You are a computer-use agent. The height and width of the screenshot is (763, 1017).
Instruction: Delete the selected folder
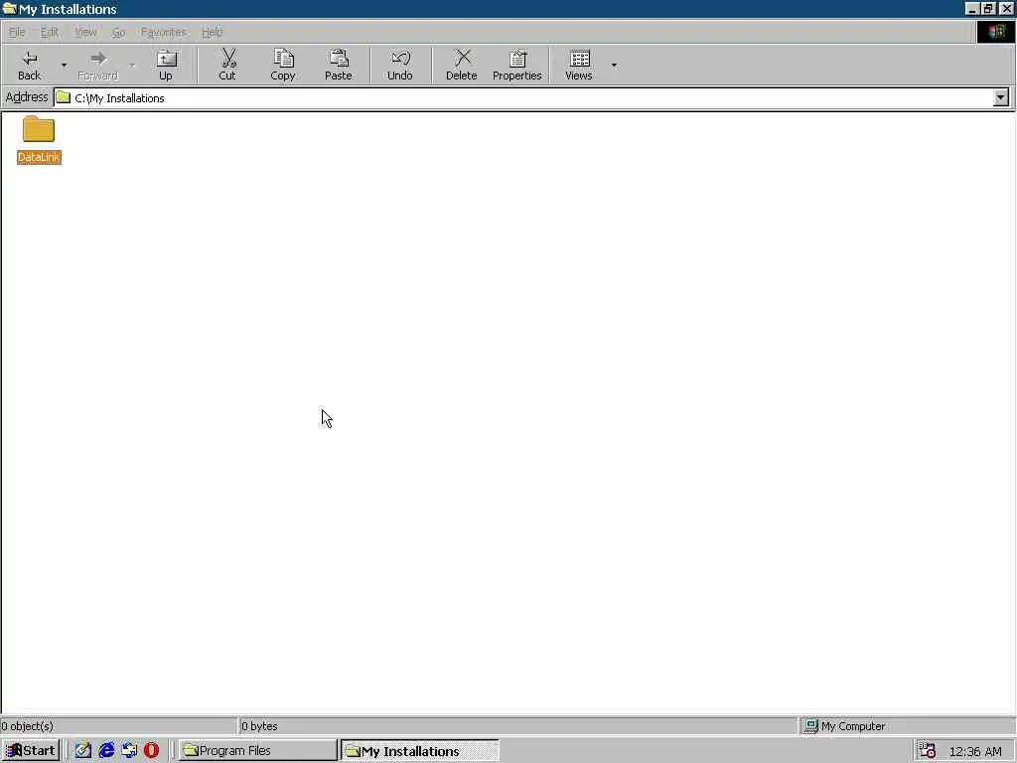pyautogui.click(x=462, y=65)
